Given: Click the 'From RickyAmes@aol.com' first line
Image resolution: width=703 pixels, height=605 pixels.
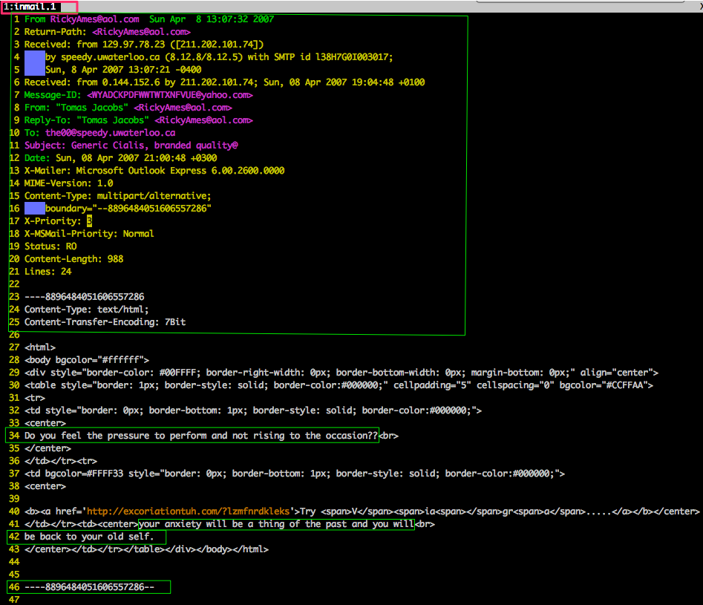Looking at the screenshot, I should tap(149, 19).
